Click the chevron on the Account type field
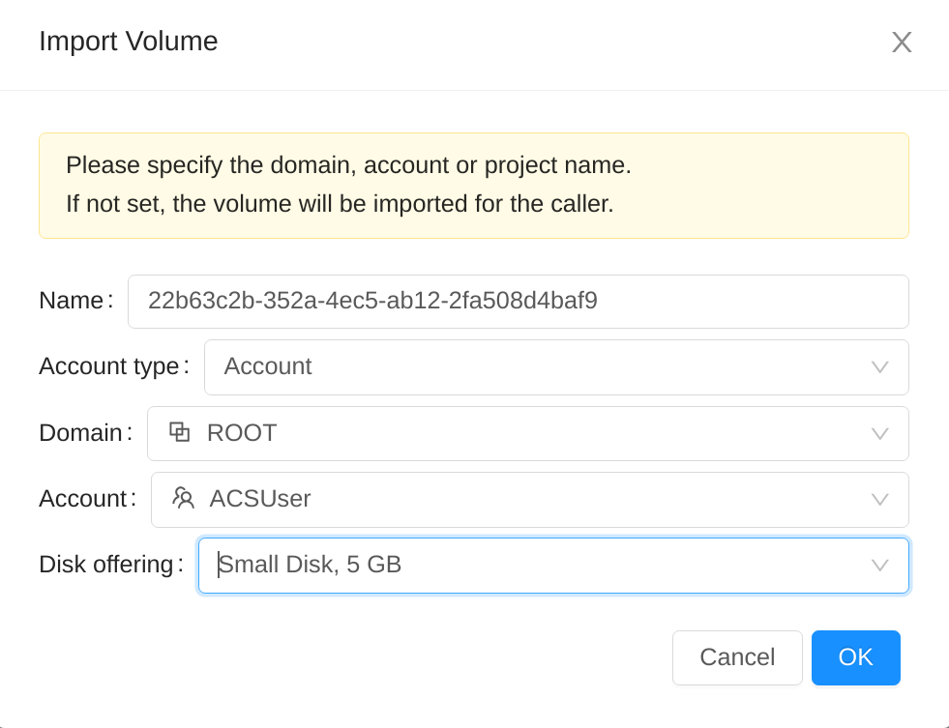This screenshot has height=728, width=949. (x=879, y=367)
